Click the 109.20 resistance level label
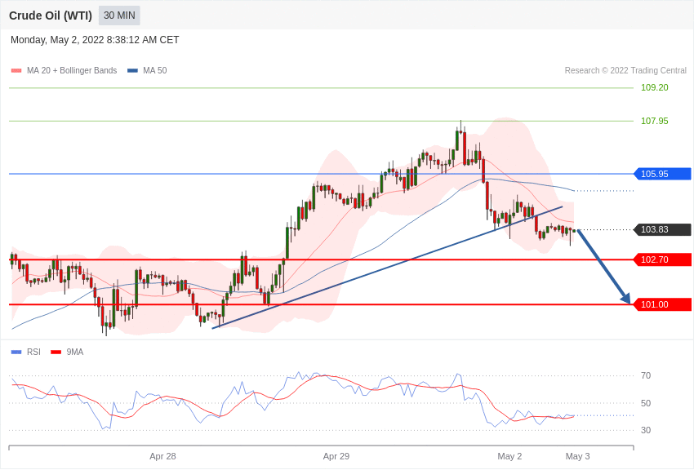This screenshot has width=694, height=470. pos(655,87)
